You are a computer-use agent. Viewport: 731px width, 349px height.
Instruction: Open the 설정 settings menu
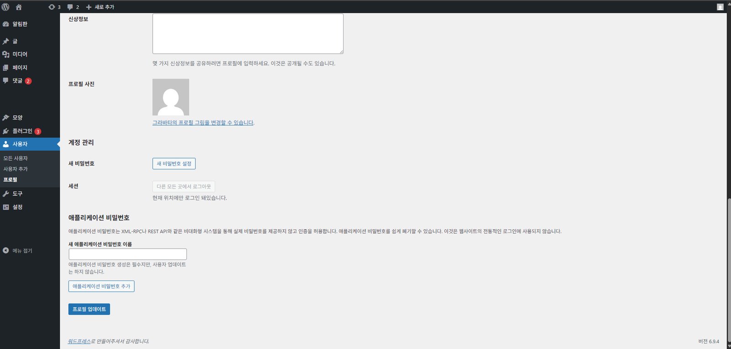pyautogui.click(x=30, y=207)
